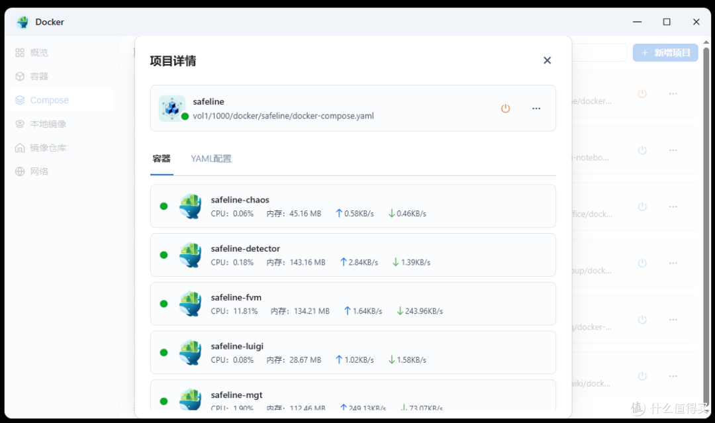Click the safeline-mgt green status dot

tap(164, 401)
